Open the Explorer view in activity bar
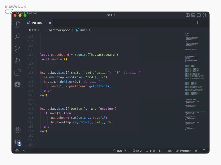 17,24
